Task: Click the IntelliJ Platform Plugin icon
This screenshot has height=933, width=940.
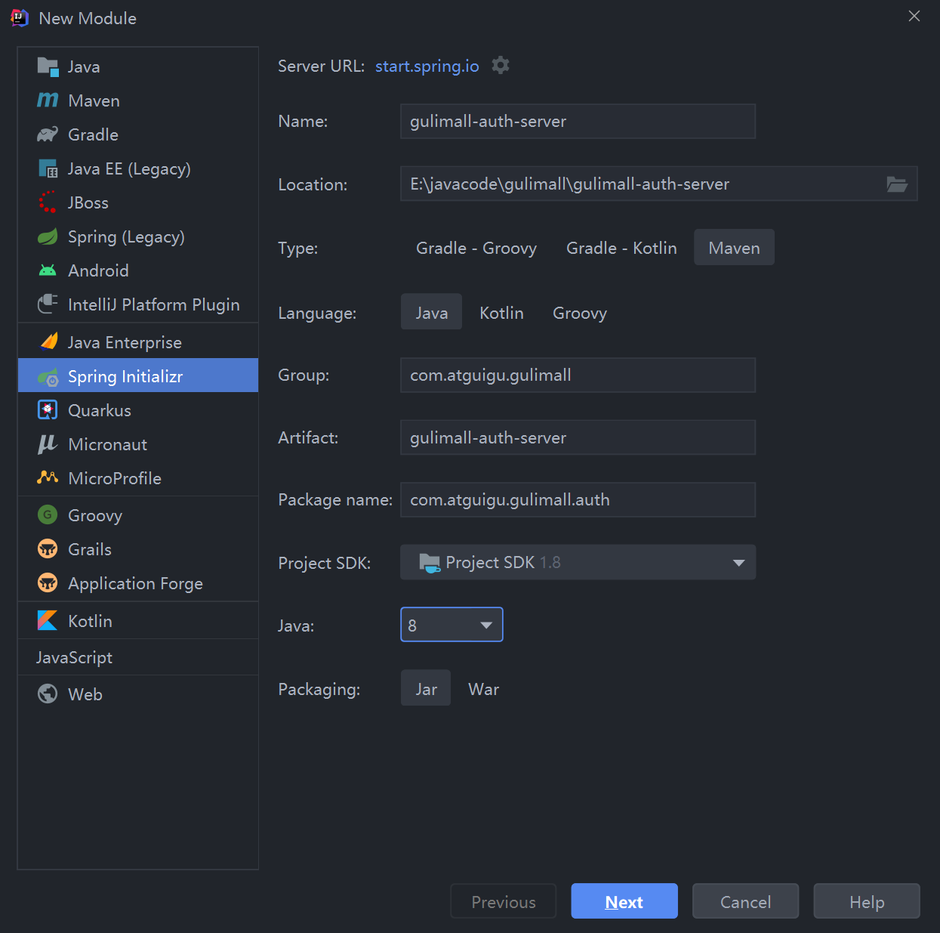Action: [x=48, y=304]
